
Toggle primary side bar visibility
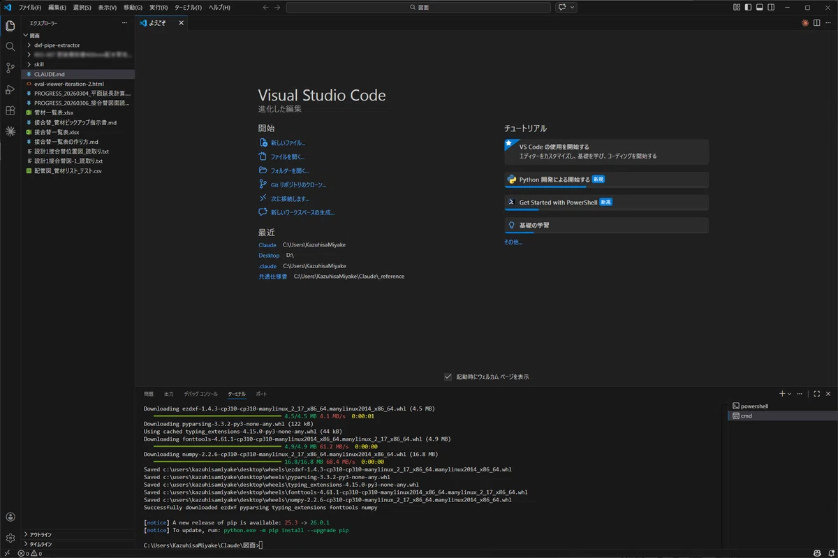748,7
